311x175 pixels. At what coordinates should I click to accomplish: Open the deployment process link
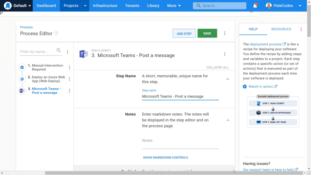[268, 44]
